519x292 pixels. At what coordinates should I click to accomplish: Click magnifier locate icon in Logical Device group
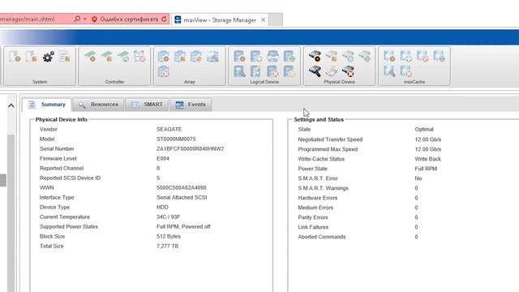[239, 71]
